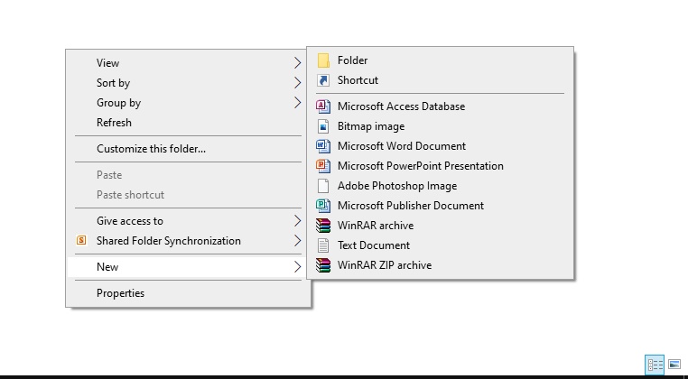Click the Shortcut arrow icon

(x=323, y=80)
